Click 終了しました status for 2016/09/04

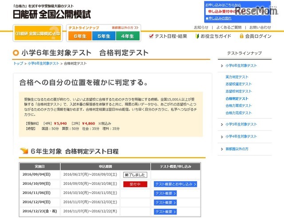pyautogui.click(x=135, y=175)
